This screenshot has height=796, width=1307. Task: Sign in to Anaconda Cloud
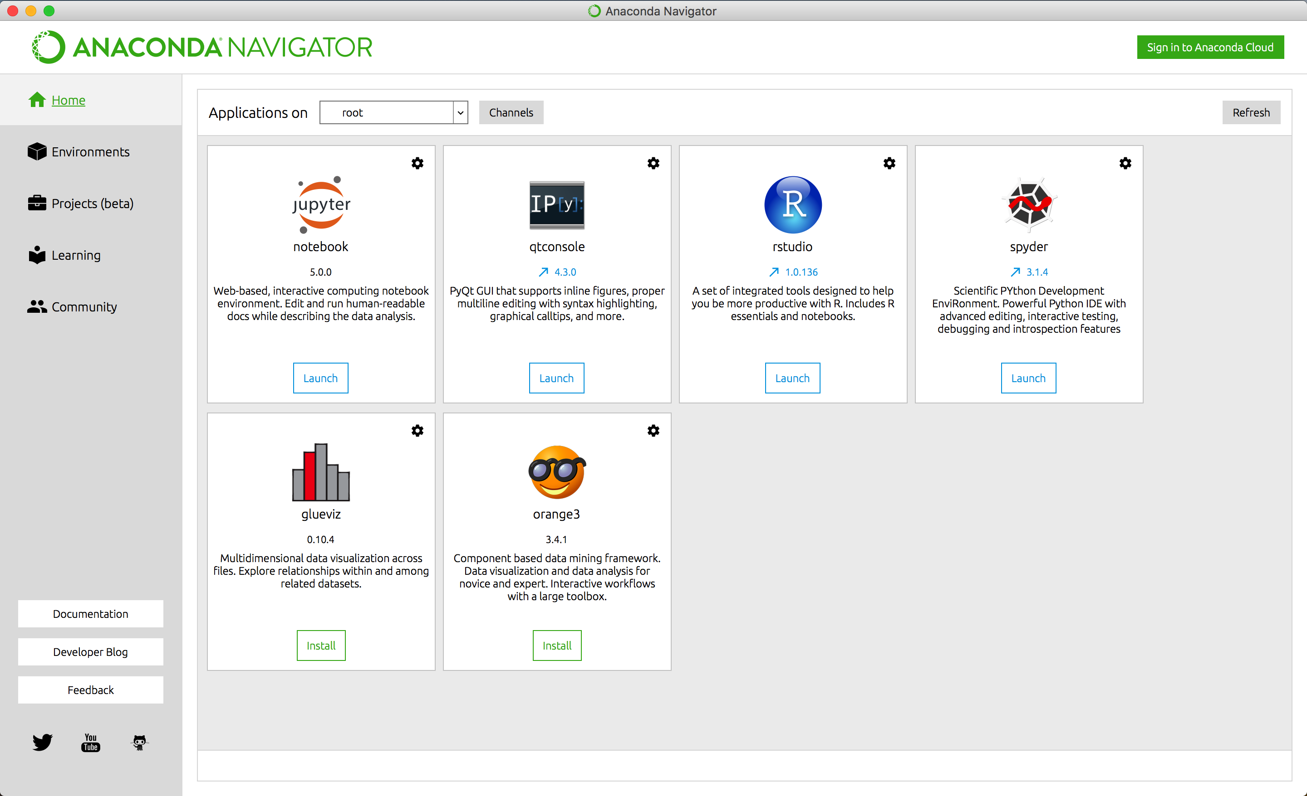[x=1210, y=47]
